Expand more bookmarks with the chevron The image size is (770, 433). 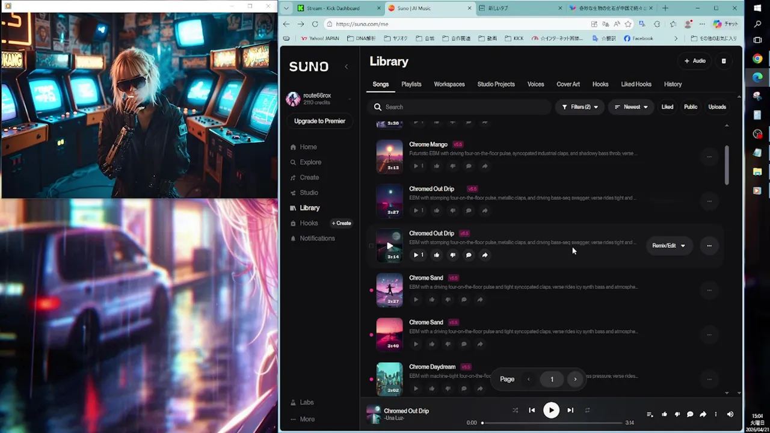pos(676,38)
